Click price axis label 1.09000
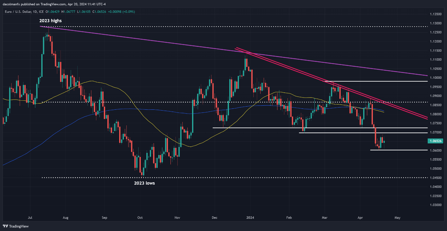 click(436, 96)
